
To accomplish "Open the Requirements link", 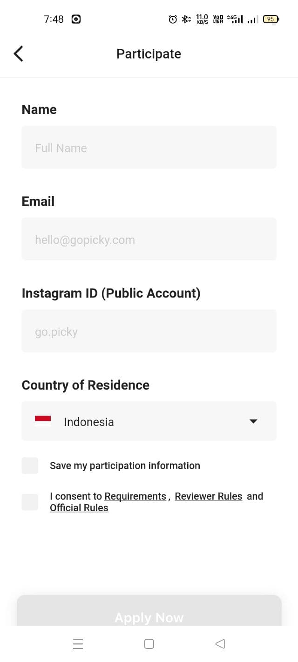I will pos(135,496).
